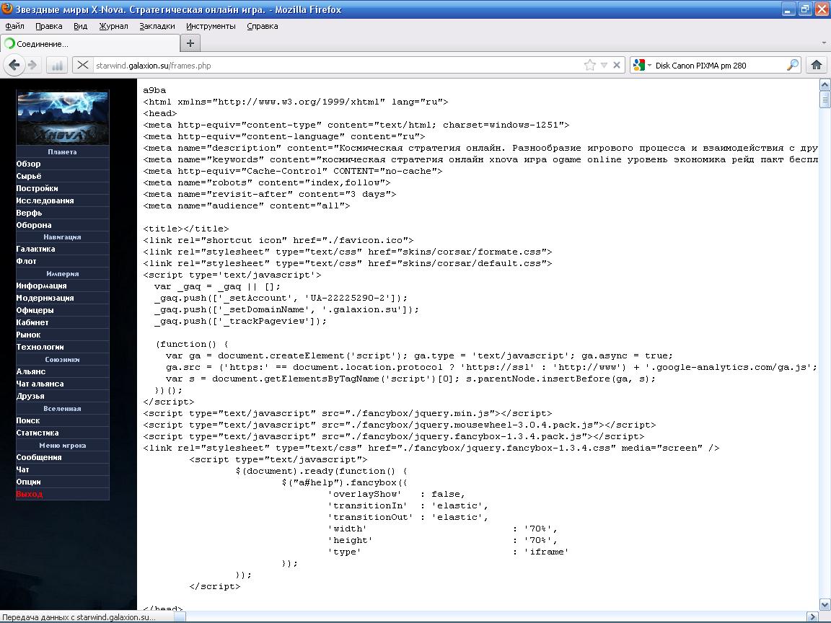The height and width of the screenshot is (623, 831).
Task: Open a new tab with plus button
Action: (190, 43)
